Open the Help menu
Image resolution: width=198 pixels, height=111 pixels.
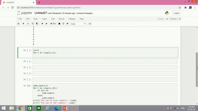click(82, 19)
